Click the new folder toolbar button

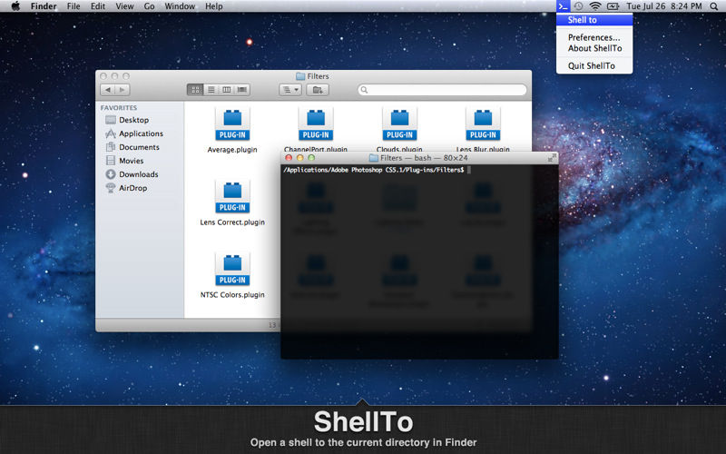(318, 90)
